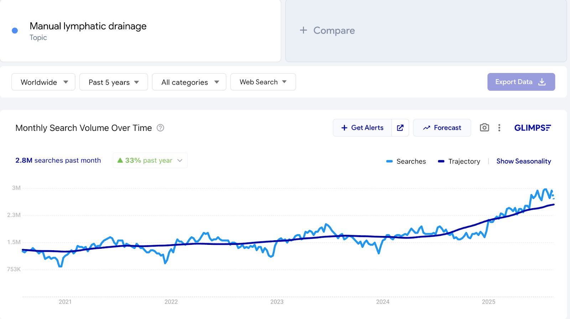Toggle the Searches legend series

(406, 161)
